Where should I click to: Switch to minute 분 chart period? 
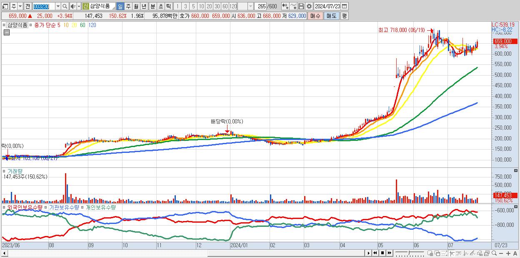click(x=152, y=6)
